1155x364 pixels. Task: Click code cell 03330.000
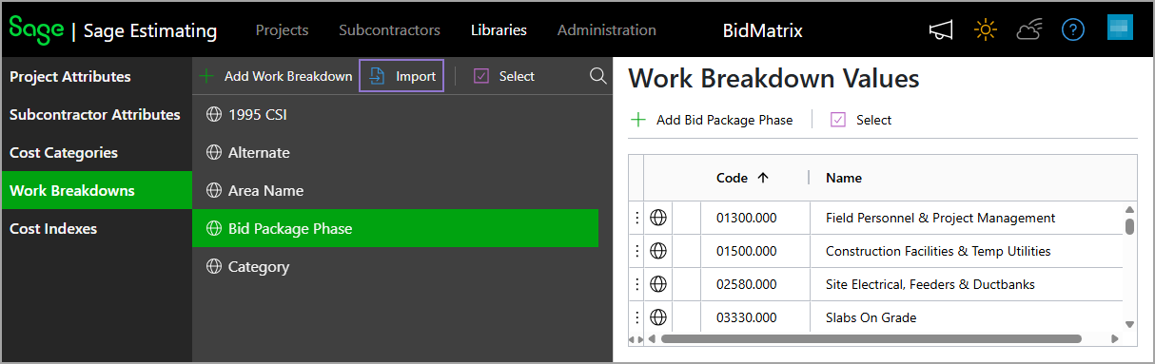[x=756, y=317]
